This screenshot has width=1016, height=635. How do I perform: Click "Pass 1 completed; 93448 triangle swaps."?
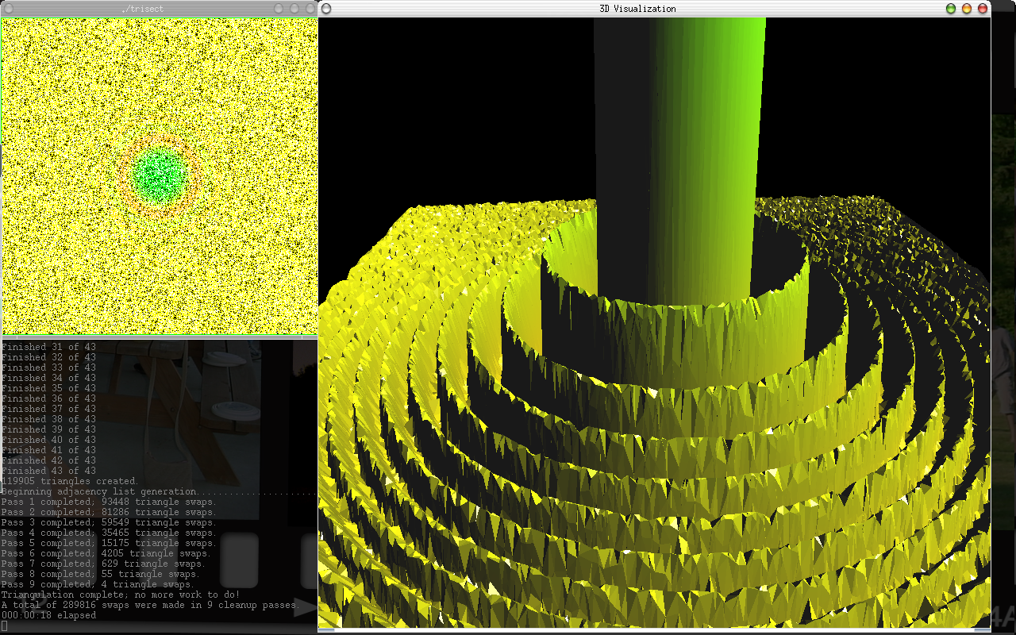click(109, 502)
